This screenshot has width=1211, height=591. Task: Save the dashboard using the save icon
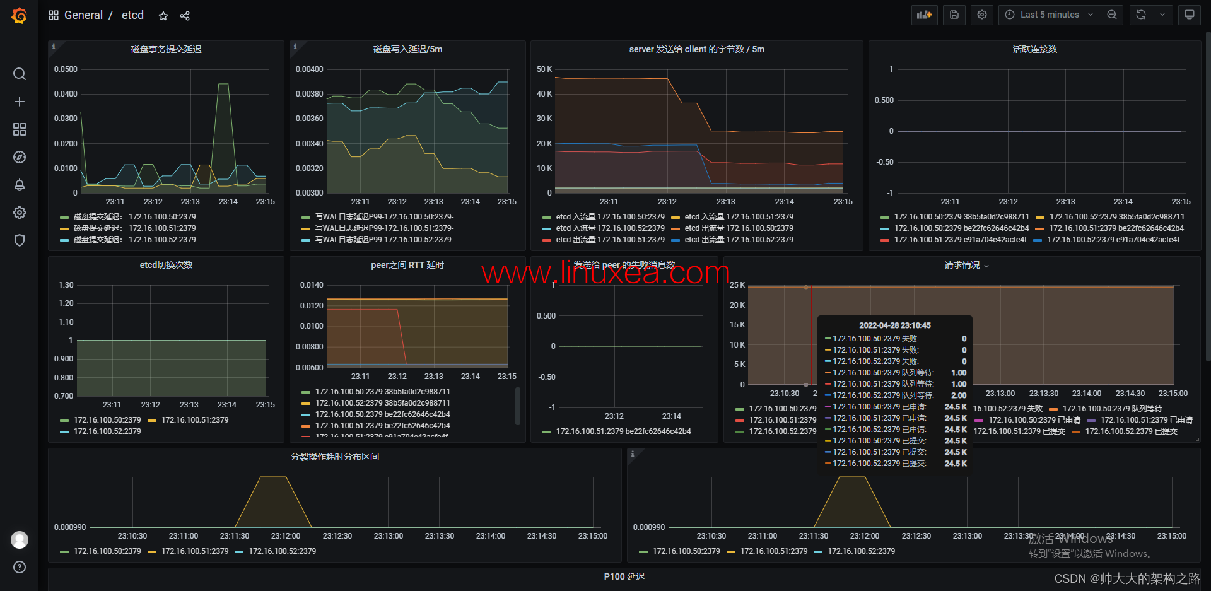954,15
